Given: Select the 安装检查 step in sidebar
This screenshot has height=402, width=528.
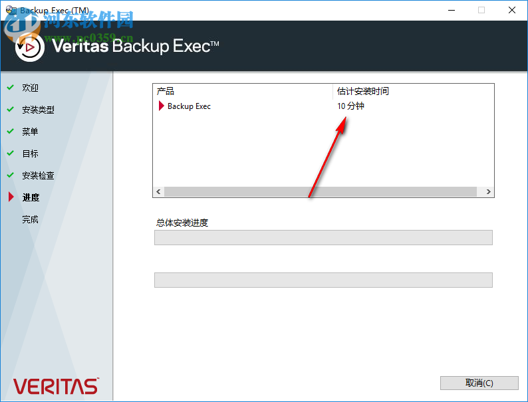Looking at the screenshot, I should pyautogui.click(x=38, y=175).
